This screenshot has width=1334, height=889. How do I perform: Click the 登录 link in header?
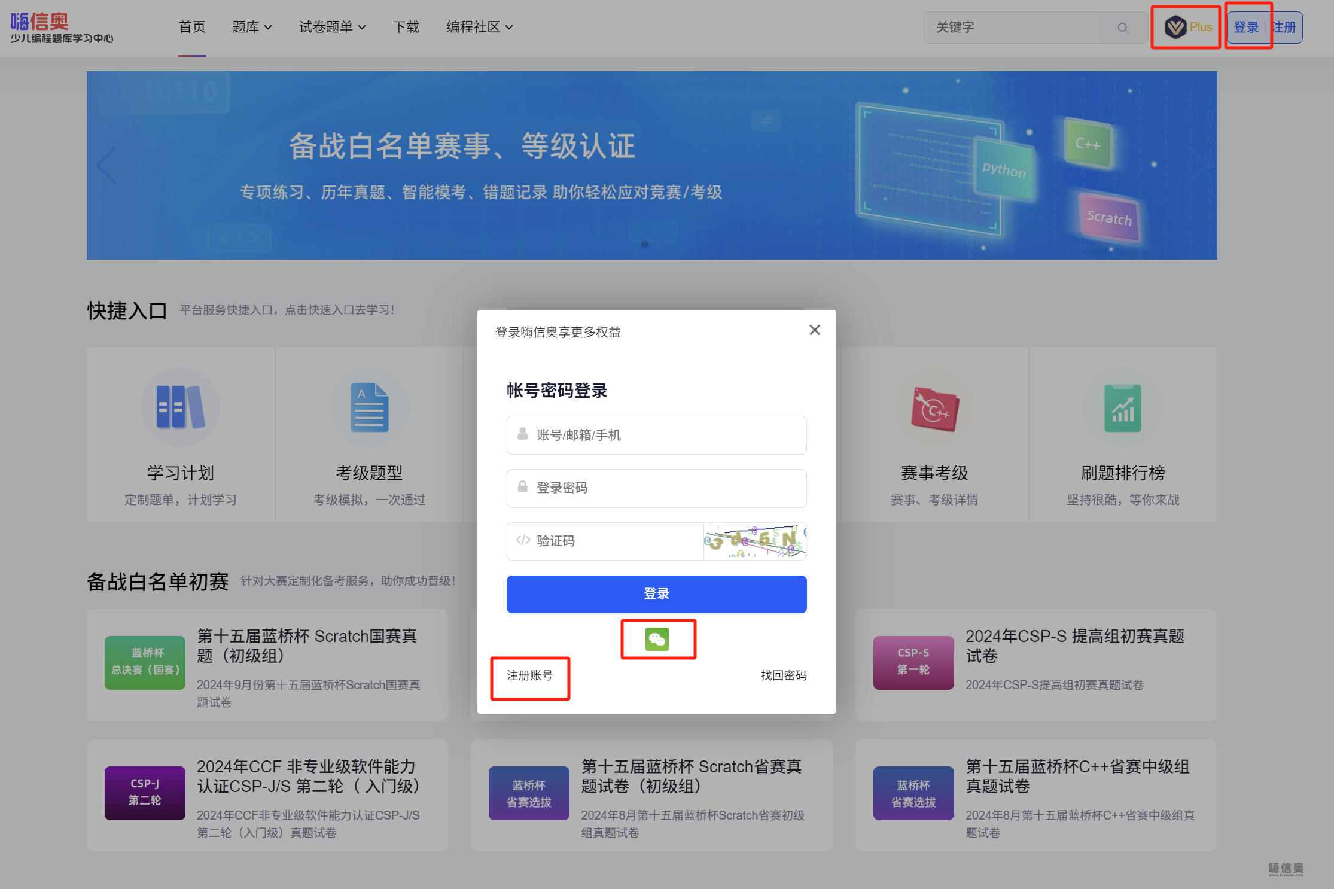click(x=1246, y=28)
